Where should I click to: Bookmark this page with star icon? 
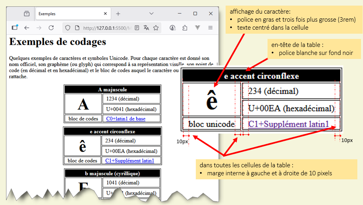(156, 28)
